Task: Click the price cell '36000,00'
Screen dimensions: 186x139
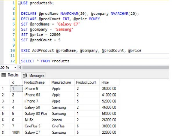Action: tap(109, 89)
